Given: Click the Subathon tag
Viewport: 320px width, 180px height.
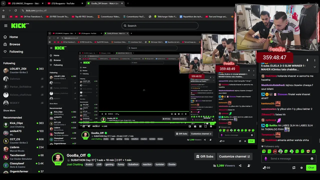Looking at the screenshot, I should tap(133, 164).
